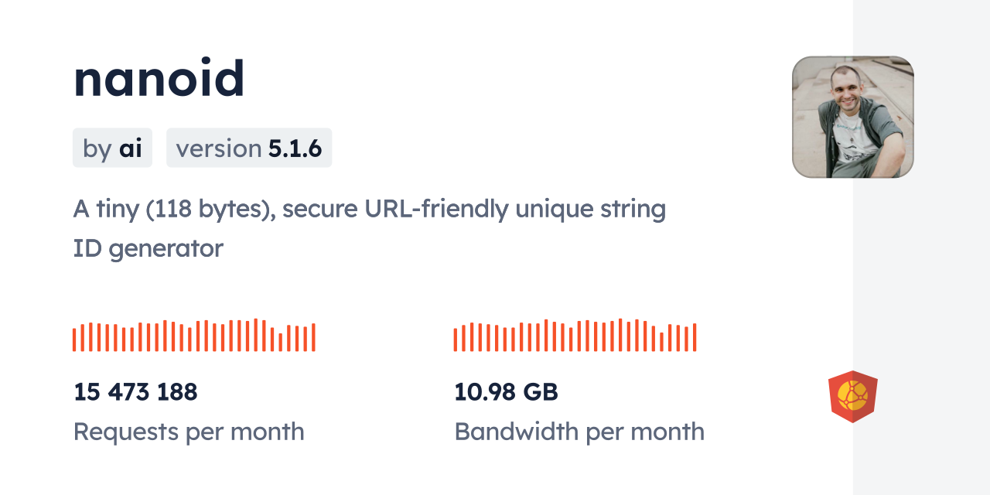Click the "Bandwidth per month" label

point(579,432)
